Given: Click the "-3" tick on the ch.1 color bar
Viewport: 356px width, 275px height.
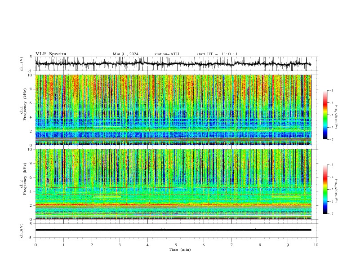Looking at the screenshot, I should click(x=332, y=90).
